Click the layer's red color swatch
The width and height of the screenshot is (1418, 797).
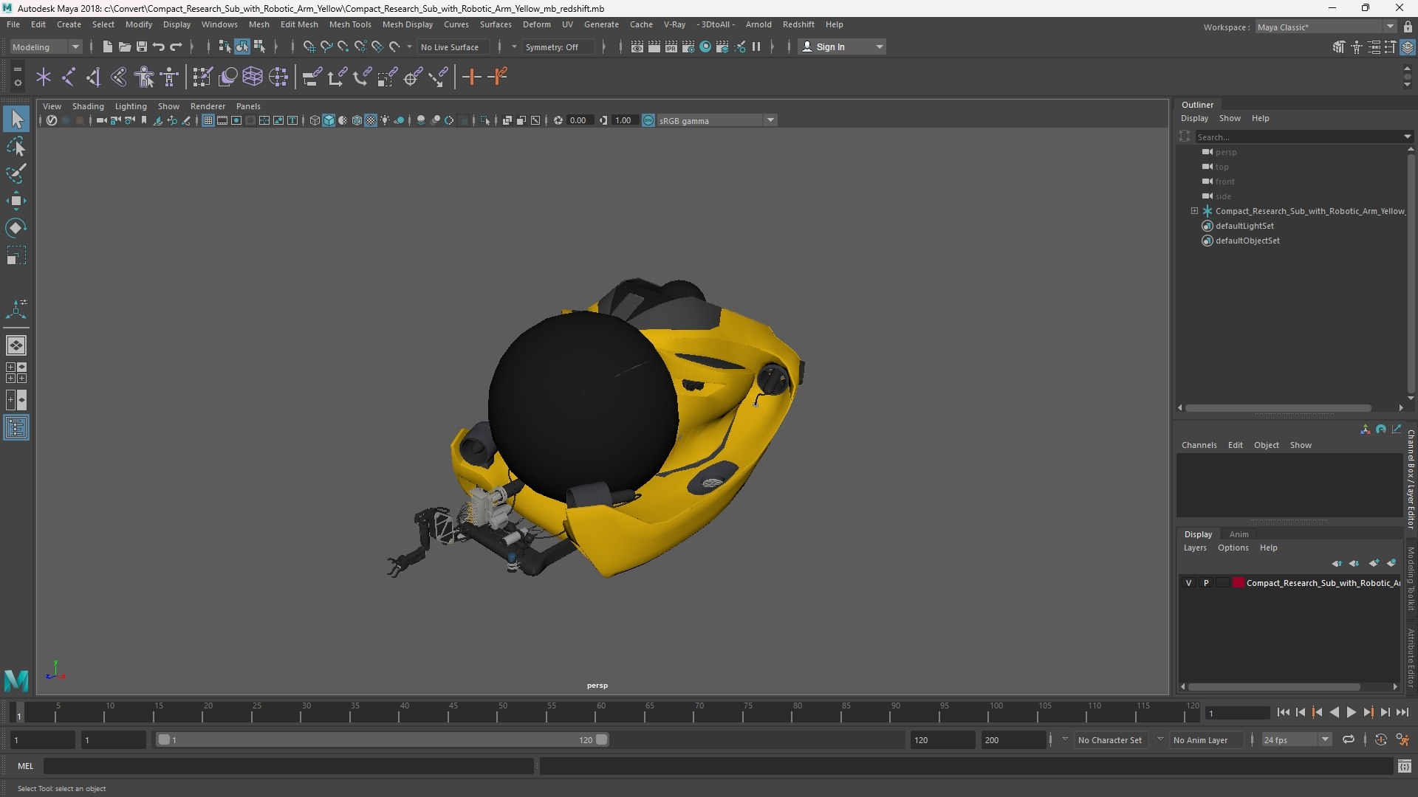[x=1239, y=583]
